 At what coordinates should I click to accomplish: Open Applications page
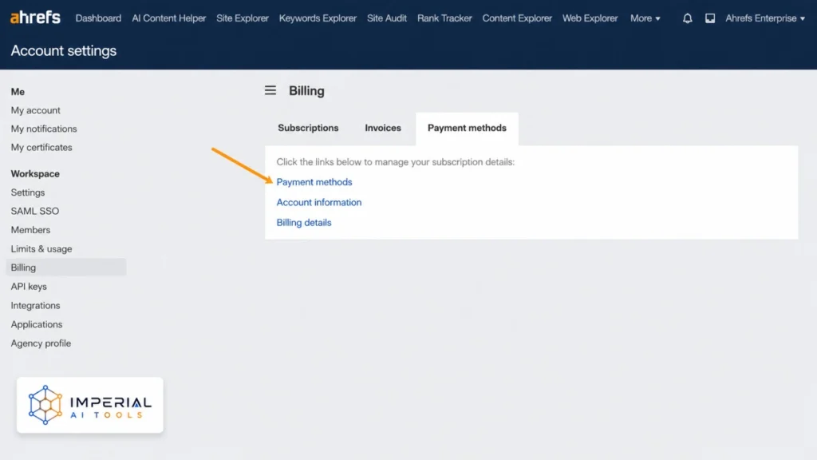point(37,324)
